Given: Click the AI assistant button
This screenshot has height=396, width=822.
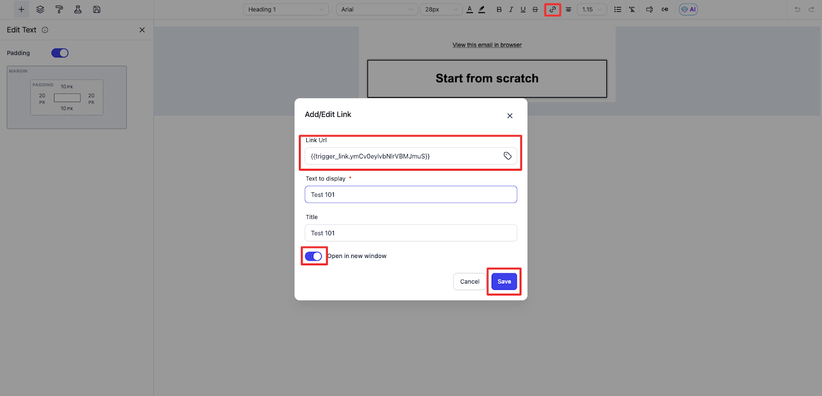Looking at the screenshot, I should 688,9.
